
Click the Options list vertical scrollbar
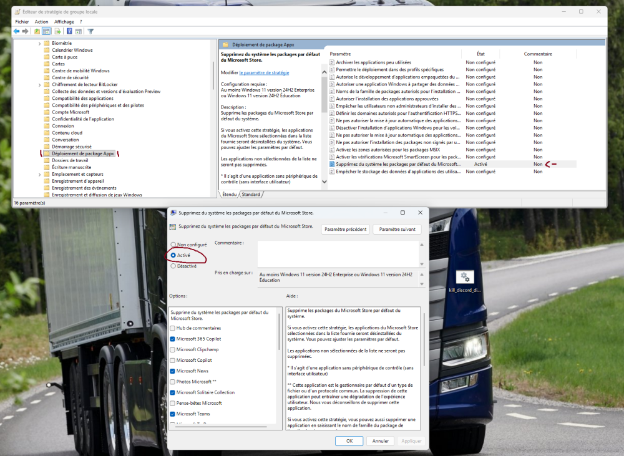279,332
